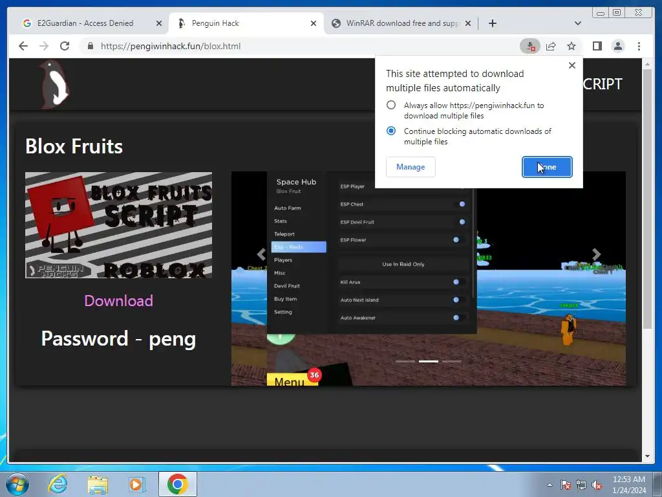Image resolution: width=662 pixels, height=497 pixels.
Task: Open the Windows Start menu
Action: click(17, 484)
